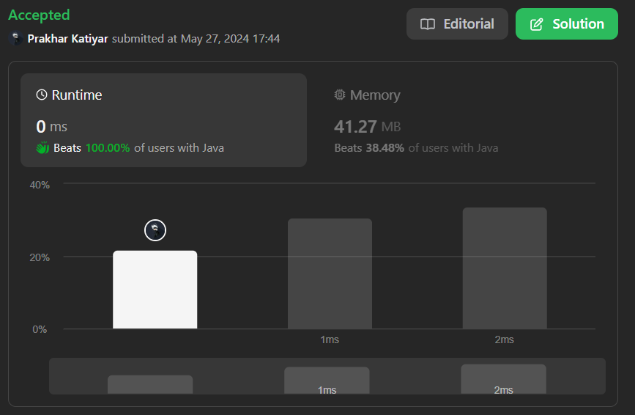
Task: Click the avatar marker above the white bar
Action: (x=155, y=230)
